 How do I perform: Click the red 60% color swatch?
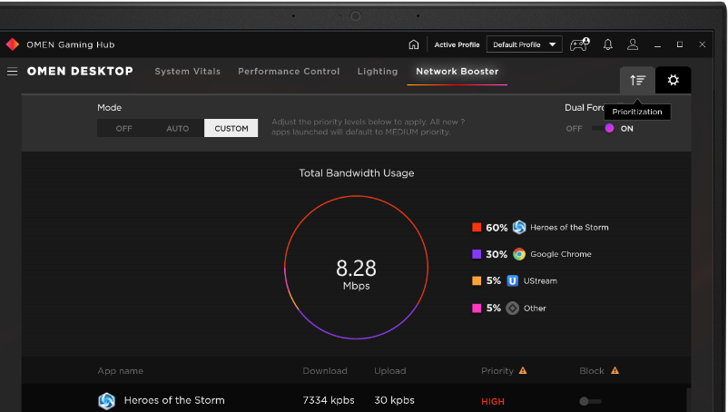[x=477, y=228]
